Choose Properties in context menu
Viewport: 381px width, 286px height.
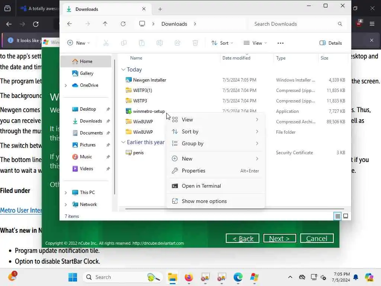(x=215, y=171)
